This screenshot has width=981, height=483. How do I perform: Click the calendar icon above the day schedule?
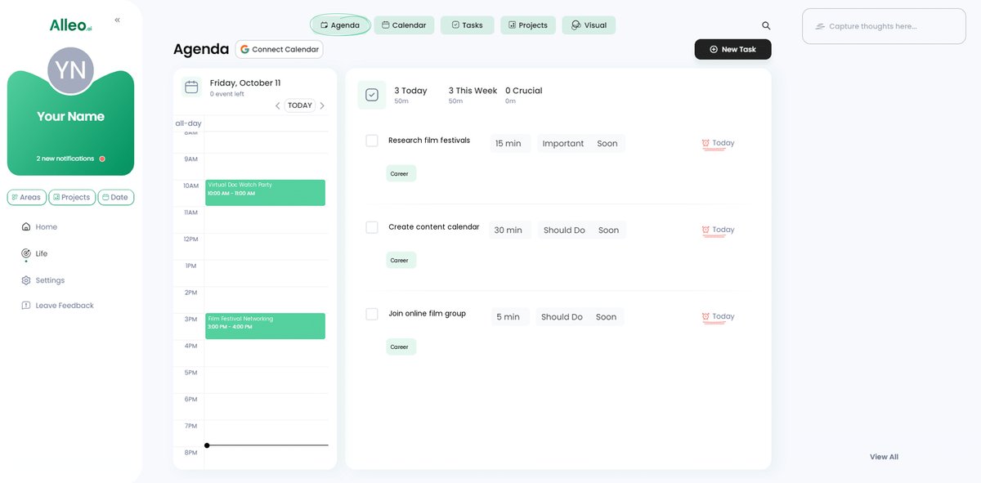click(x=191, y=86)
